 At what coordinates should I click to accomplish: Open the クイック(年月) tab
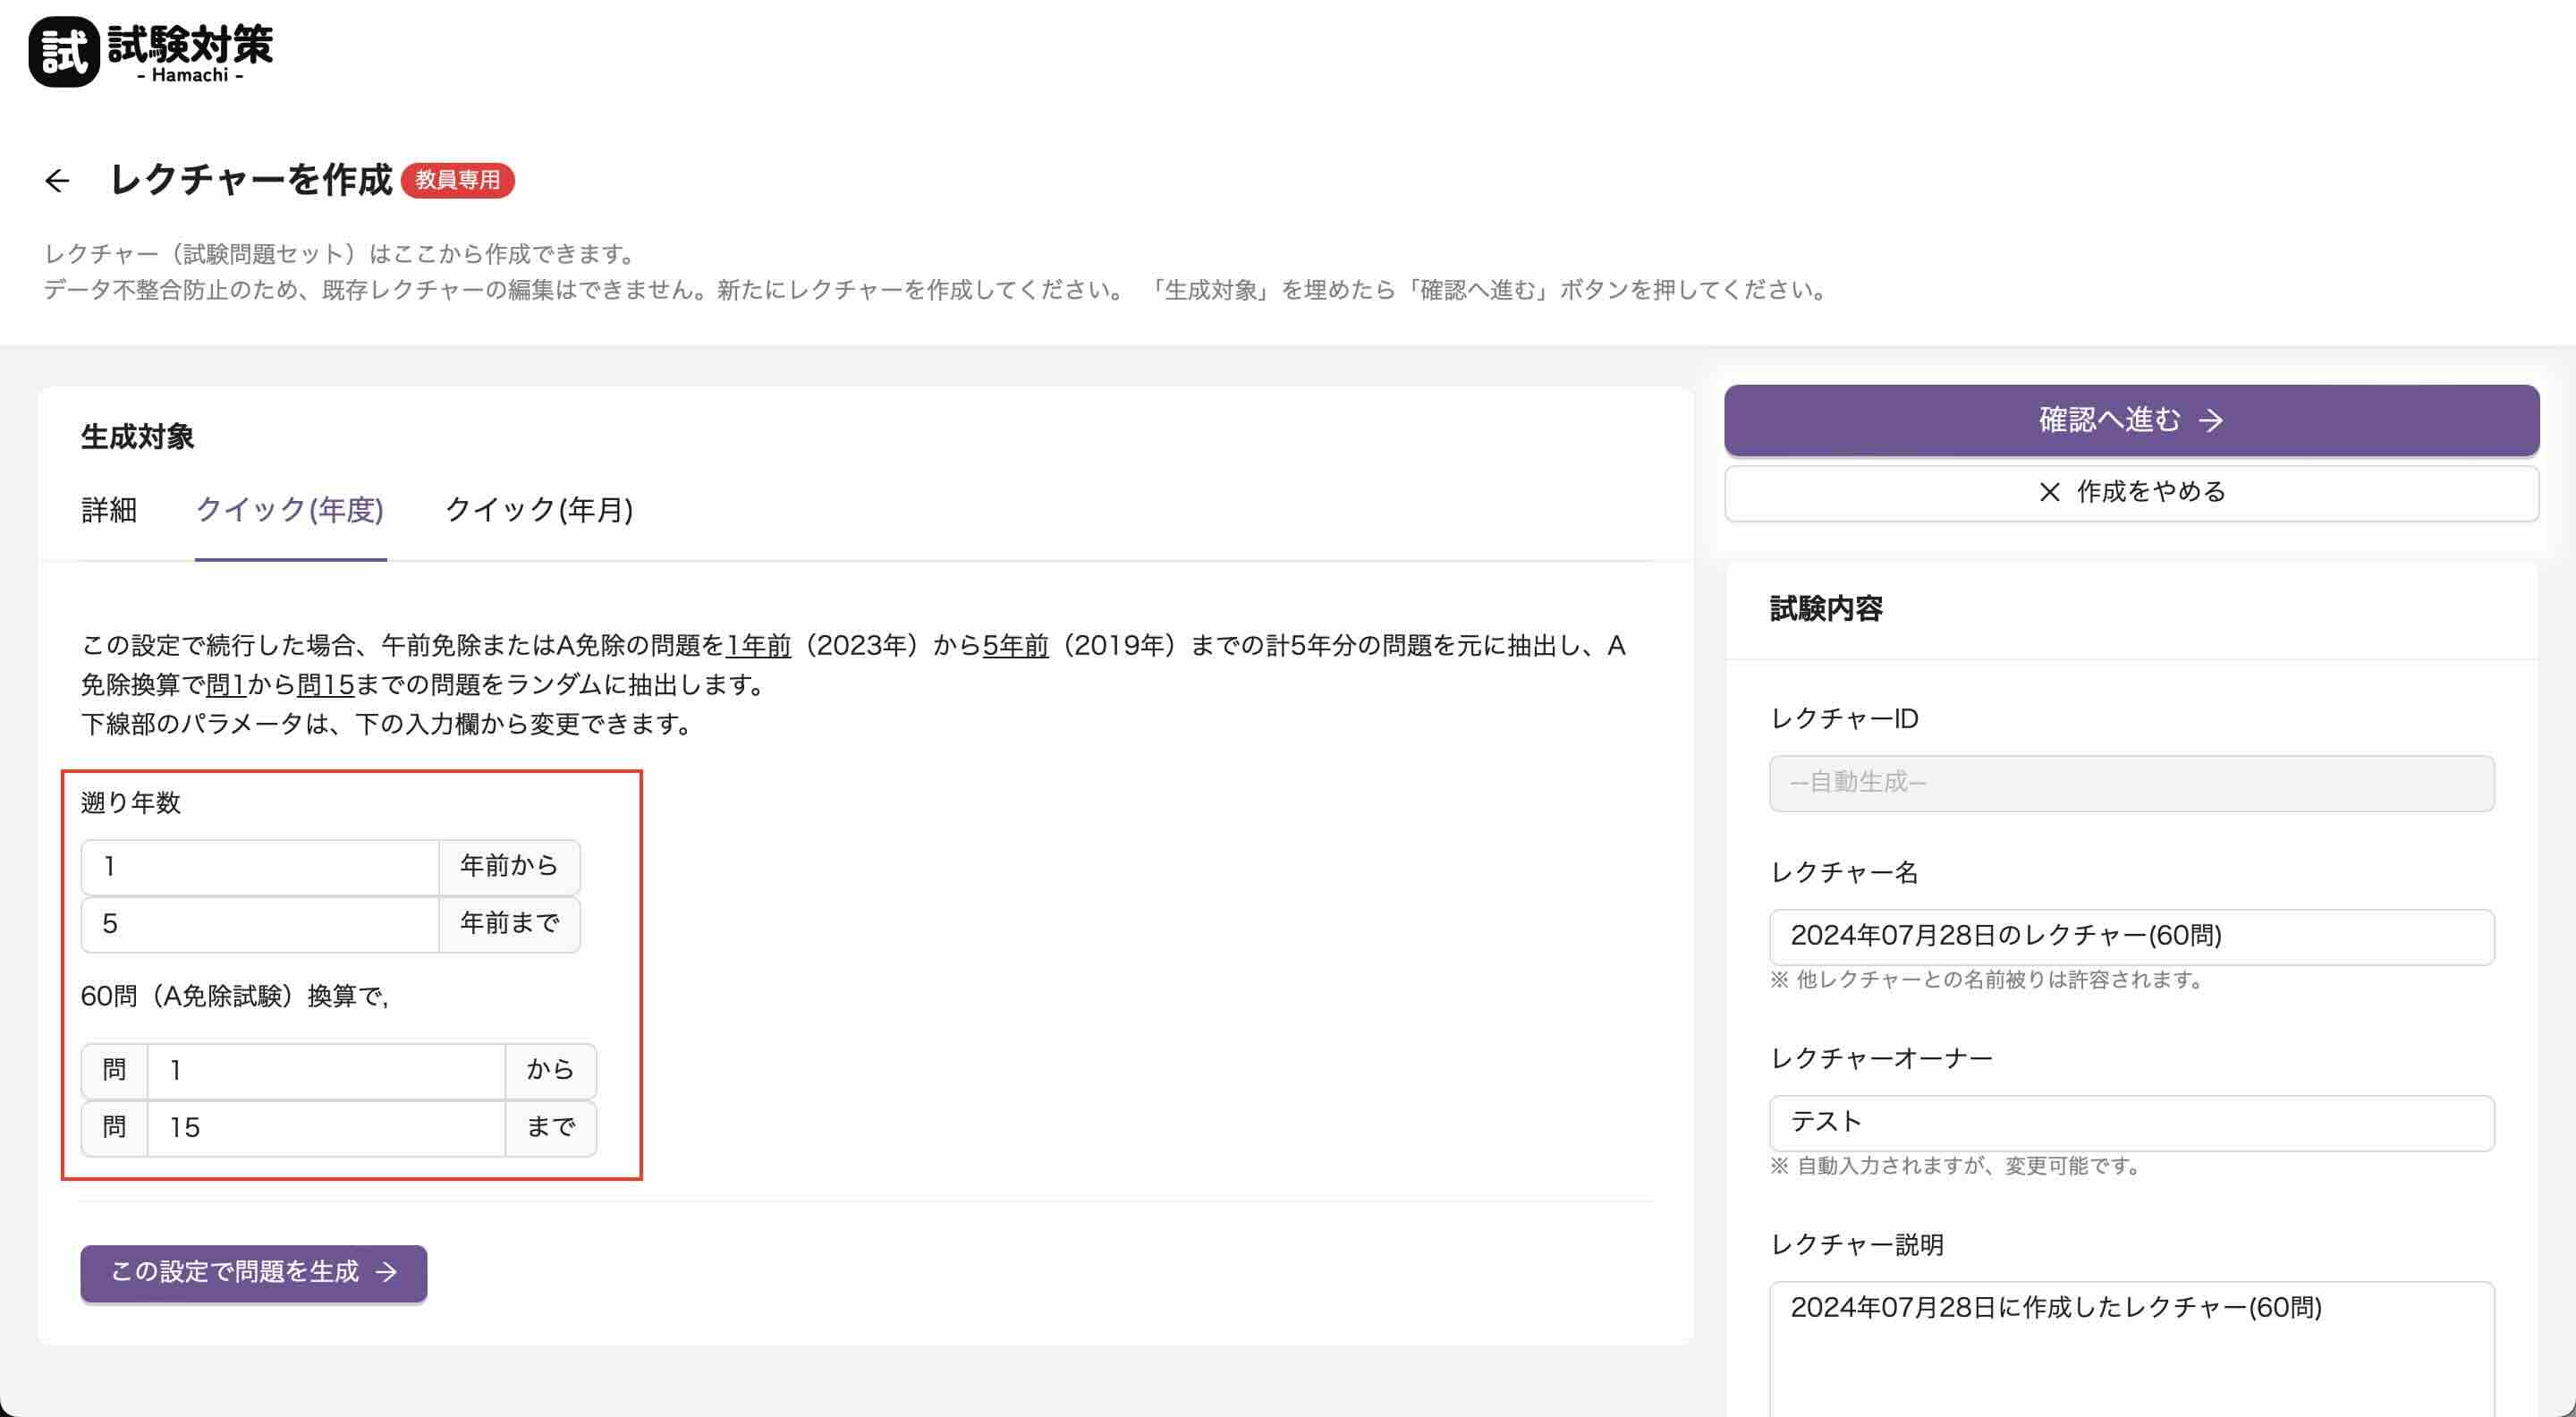click(538, 510)
